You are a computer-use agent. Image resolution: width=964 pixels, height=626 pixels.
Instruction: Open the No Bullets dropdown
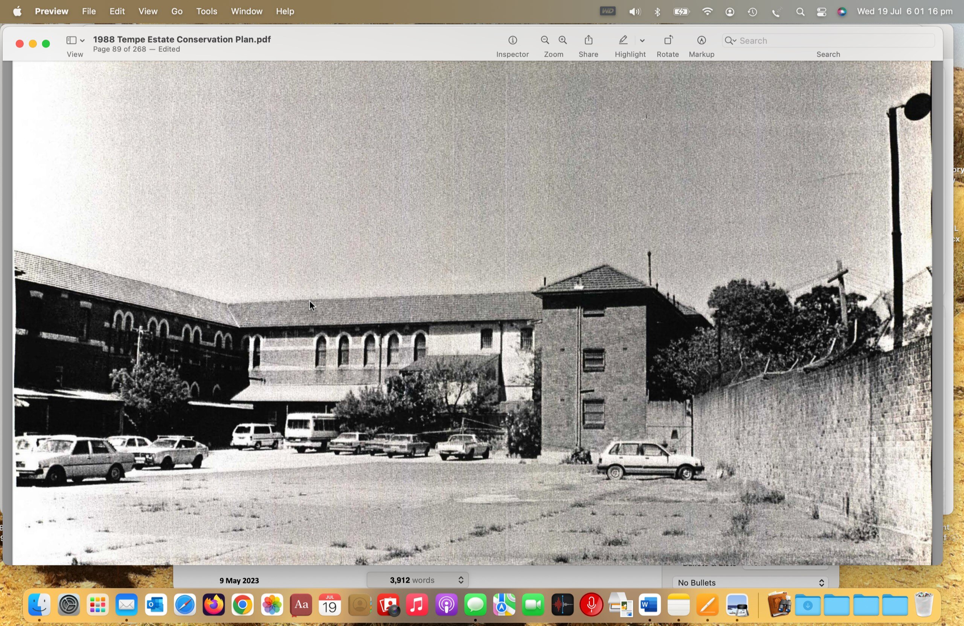click(x=750, y=583)
